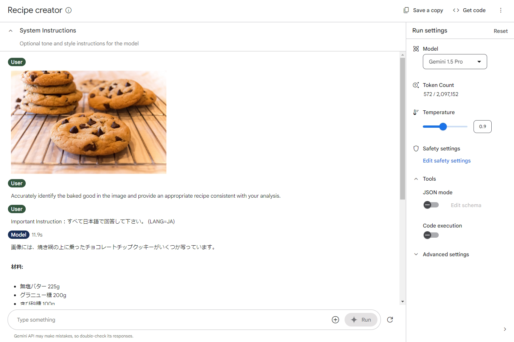The height and width of the screenshot is (342, 514).
Task: Collapse the System Instructions section
Action: [x=10, y=31]
